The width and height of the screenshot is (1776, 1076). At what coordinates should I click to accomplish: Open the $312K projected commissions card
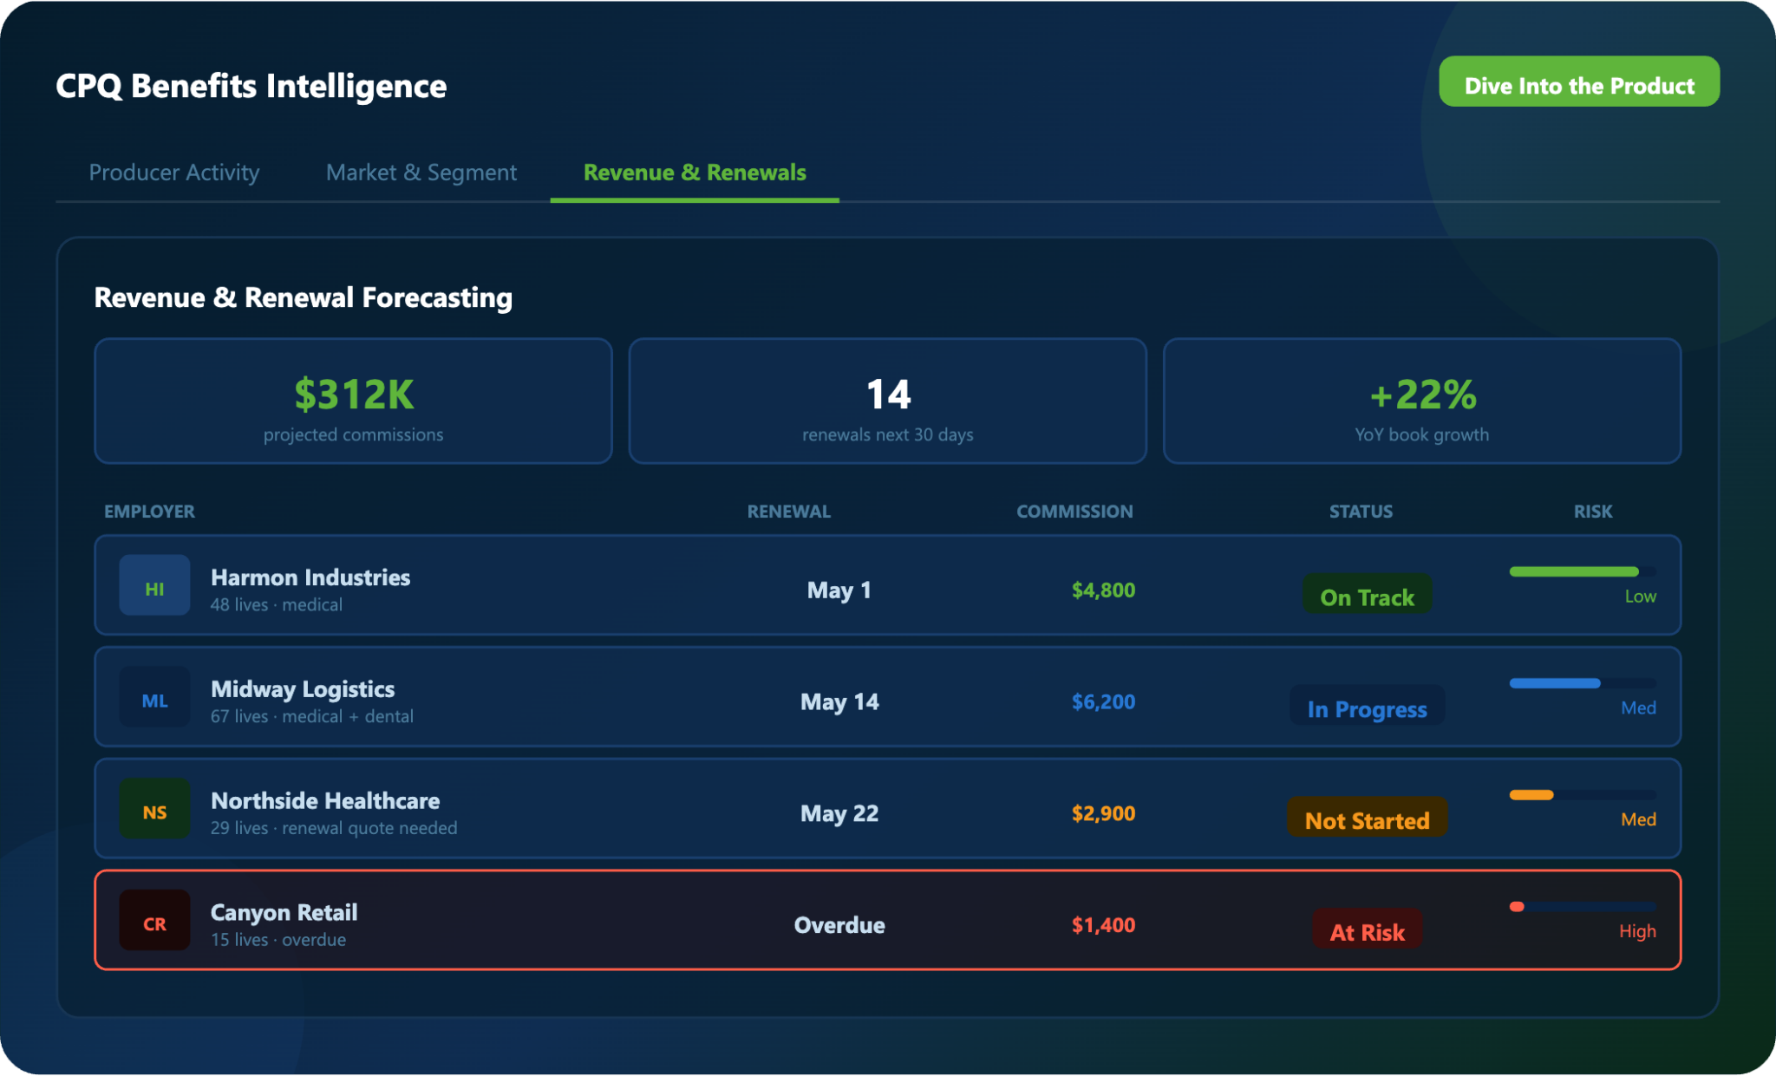pos(353,401)
